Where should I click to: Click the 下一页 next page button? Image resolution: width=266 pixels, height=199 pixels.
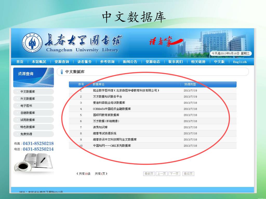(174, 174)
